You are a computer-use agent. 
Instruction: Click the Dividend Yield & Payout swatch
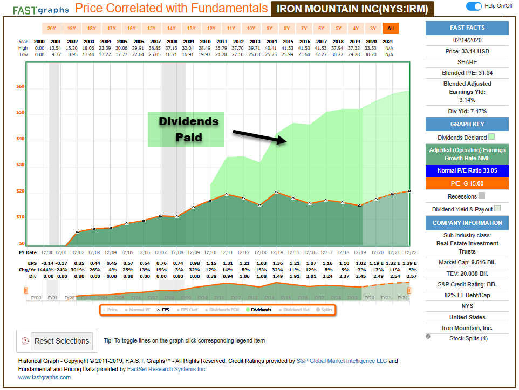pos(497,208)
